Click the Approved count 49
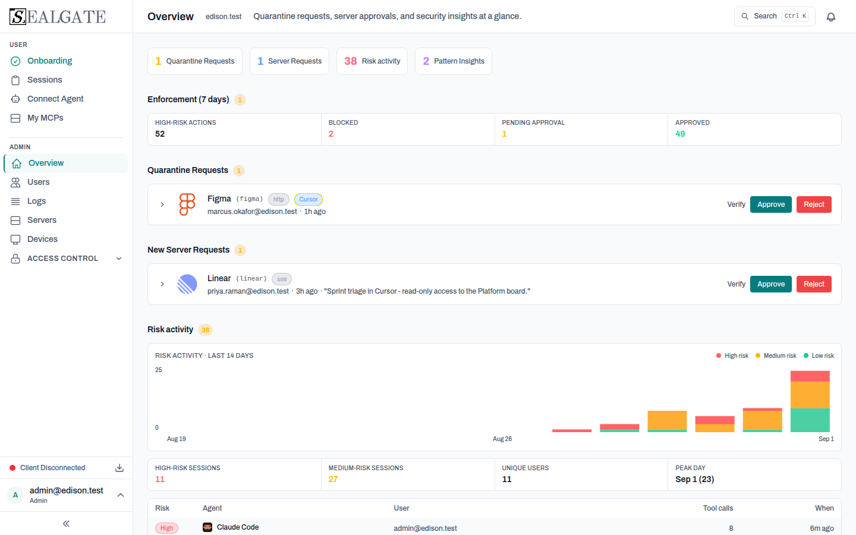856x535 pixels. [x=680, y=134]
